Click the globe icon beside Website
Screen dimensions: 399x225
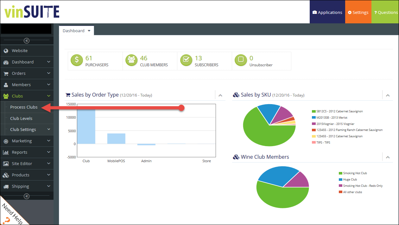point(6,51)
